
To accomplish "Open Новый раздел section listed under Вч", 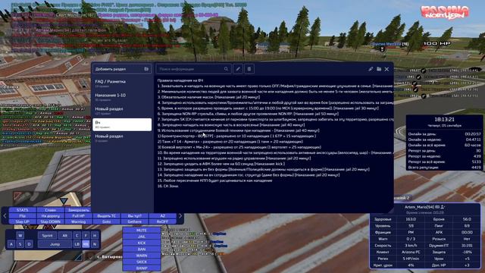I will (122, 138).
